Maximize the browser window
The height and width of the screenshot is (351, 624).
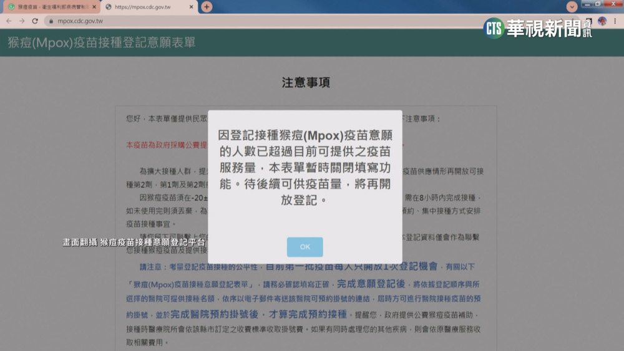coord(598,4)
